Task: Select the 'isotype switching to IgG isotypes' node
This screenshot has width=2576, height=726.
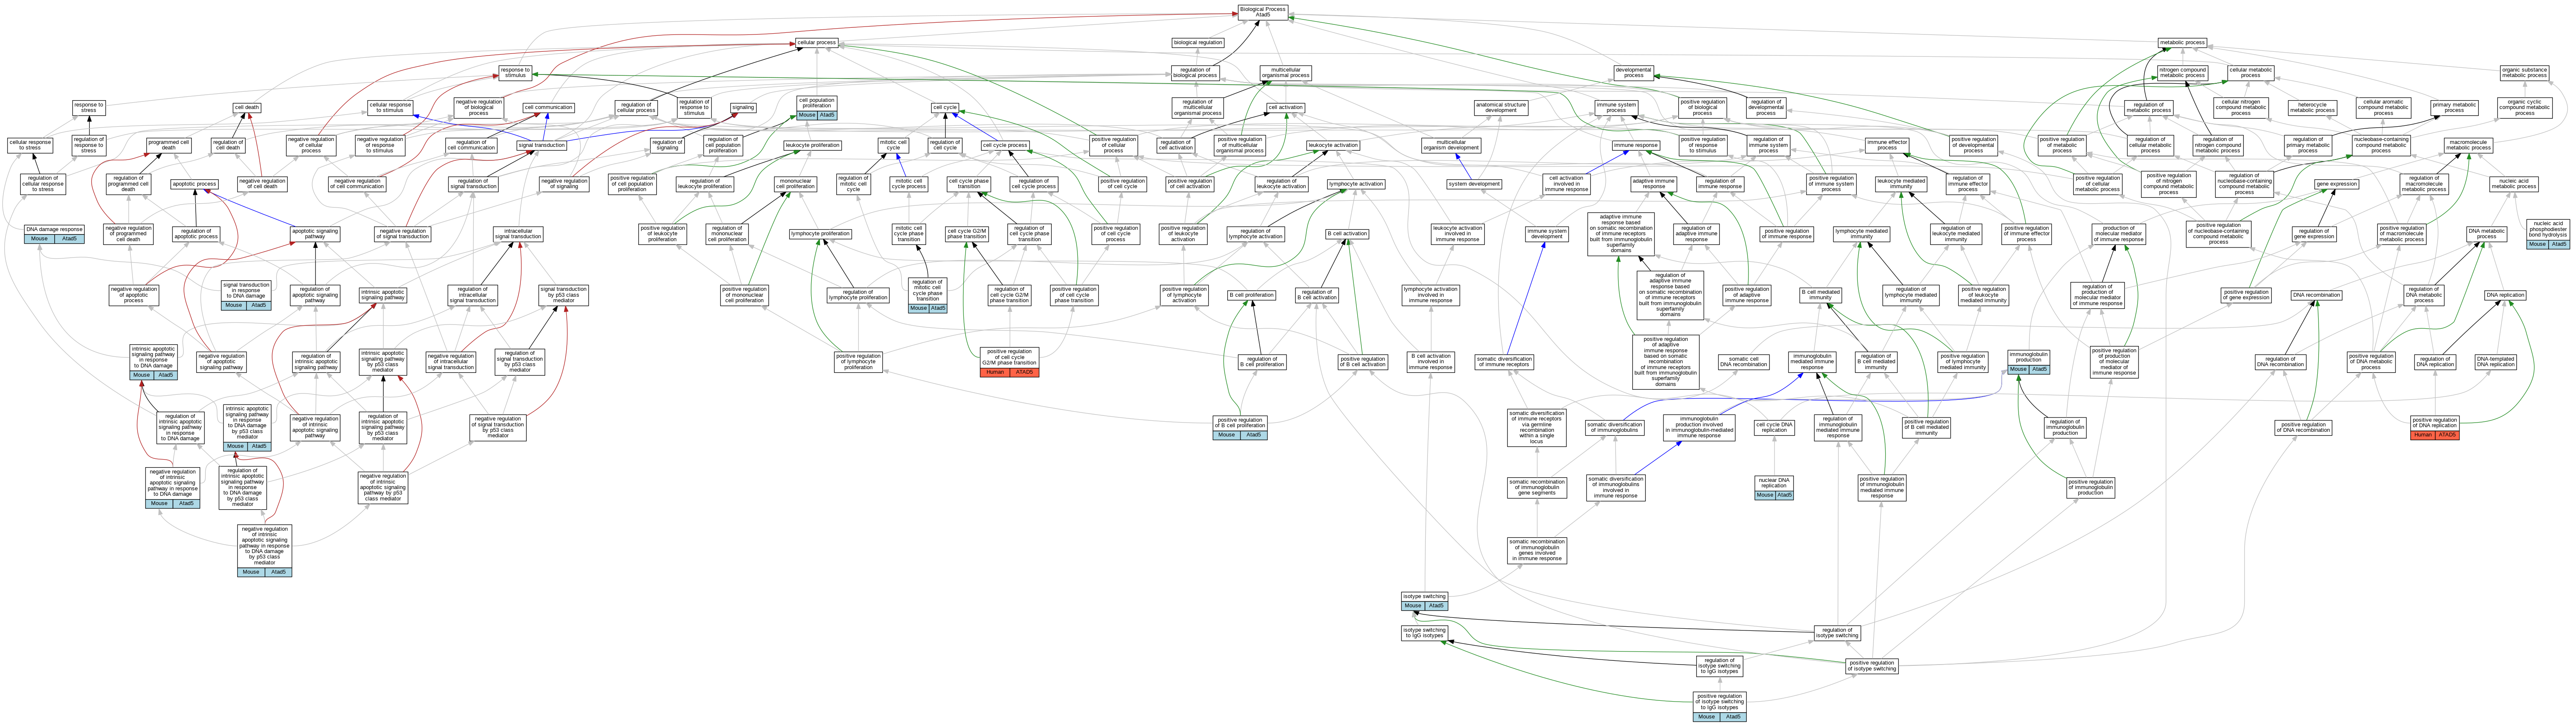Action: point(1424,633)
